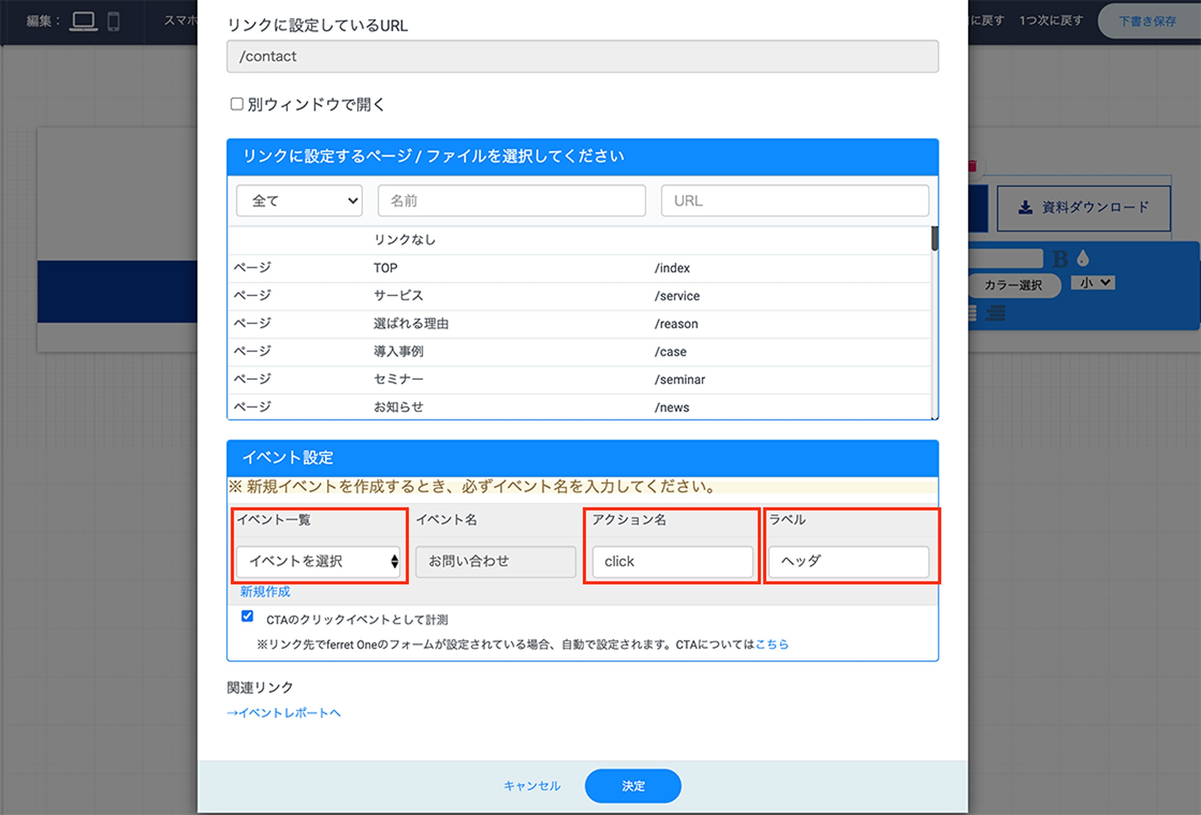Click the /service URL cell
The image size is (1201, 815).
(677, 296)
